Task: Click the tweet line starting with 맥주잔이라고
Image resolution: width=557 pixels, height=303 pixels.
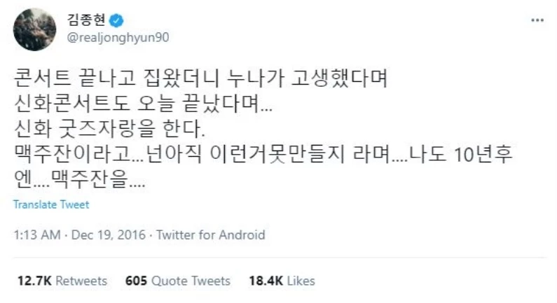Action: click(x=263, y=155)
